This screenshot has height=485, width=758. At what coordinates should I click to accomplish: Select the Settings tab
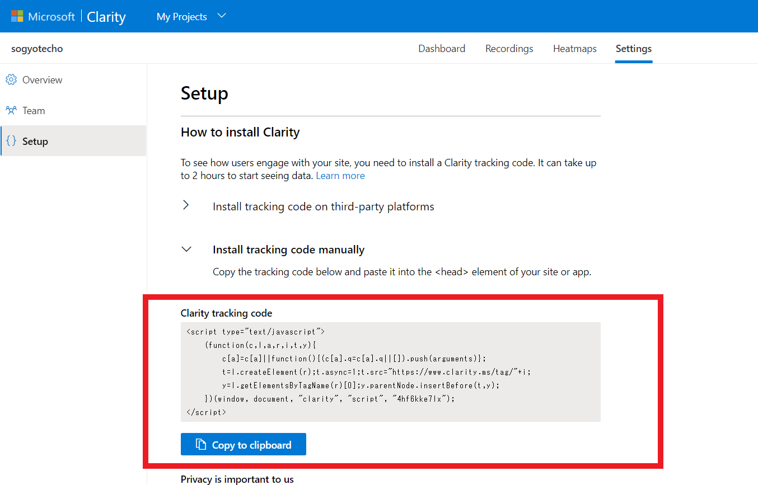pyautogui.click(x=633, y=49)
